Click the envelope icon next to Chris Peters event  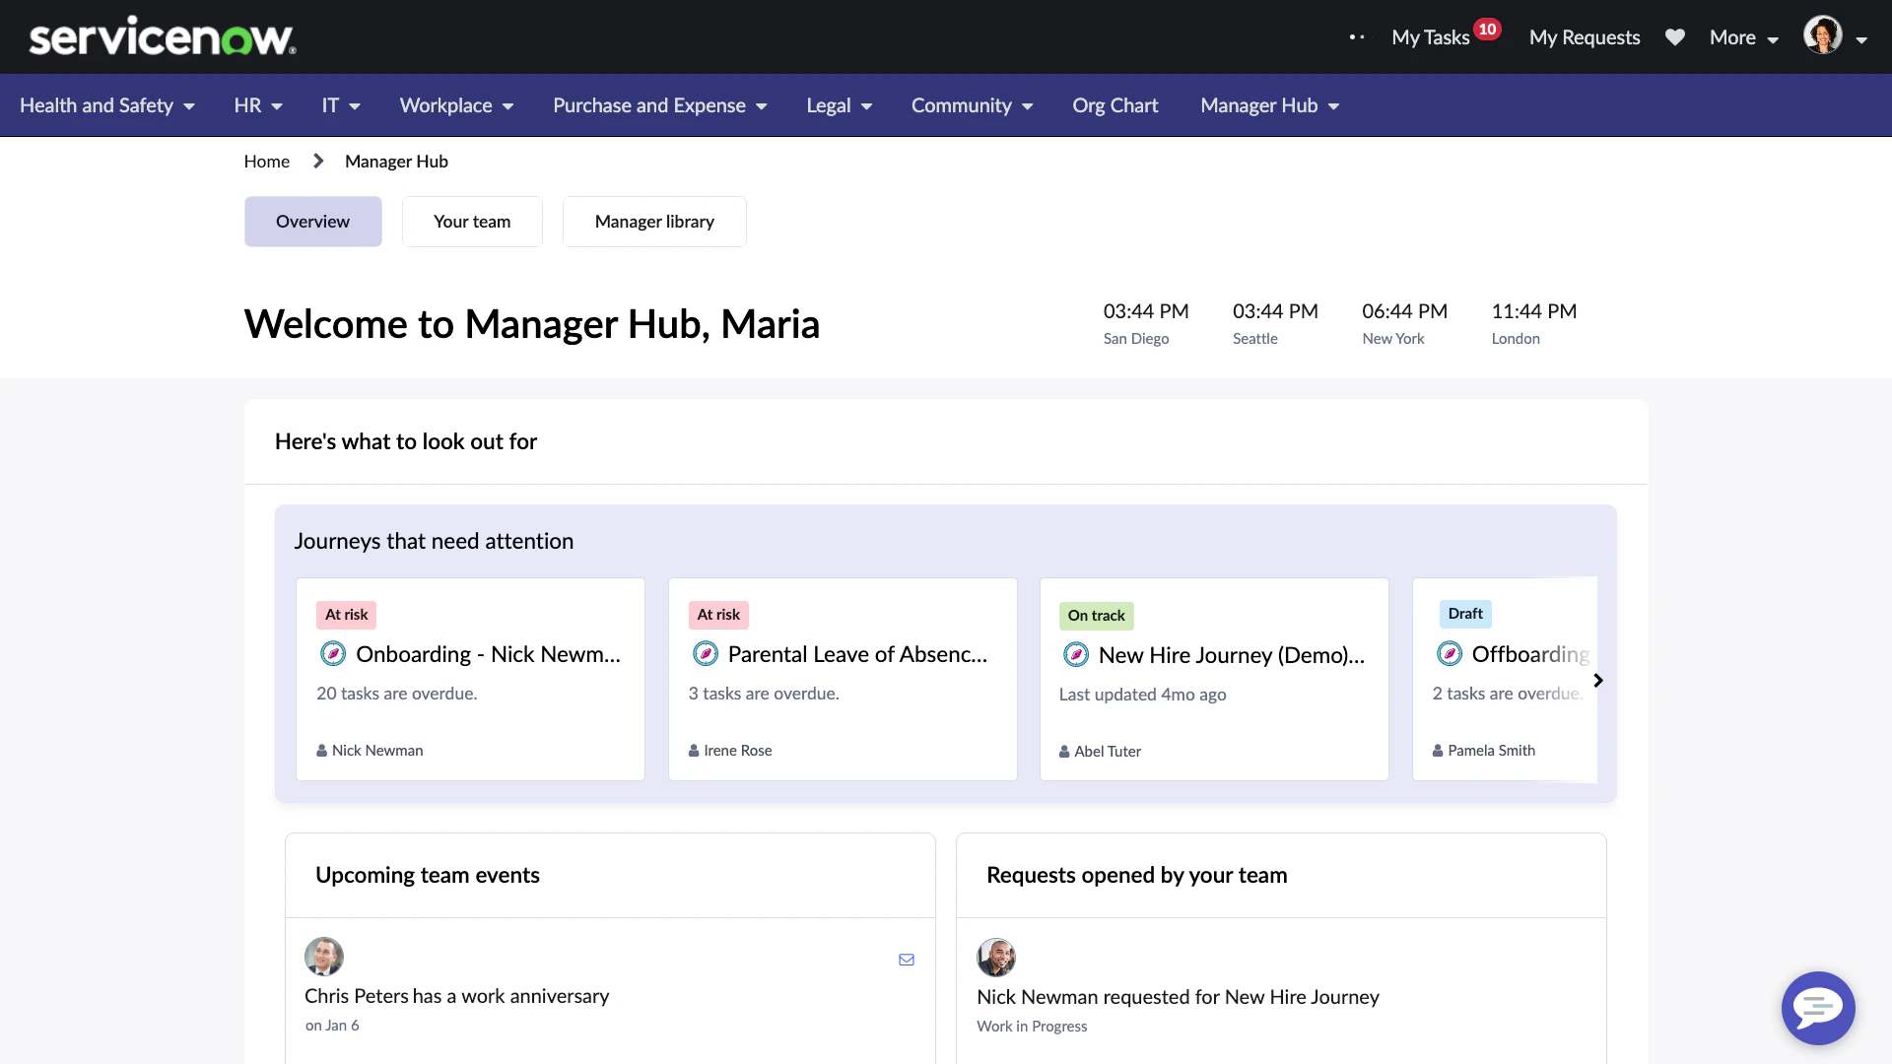906,960
